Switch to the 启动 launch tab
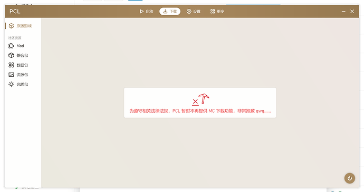 coord(147,12)
